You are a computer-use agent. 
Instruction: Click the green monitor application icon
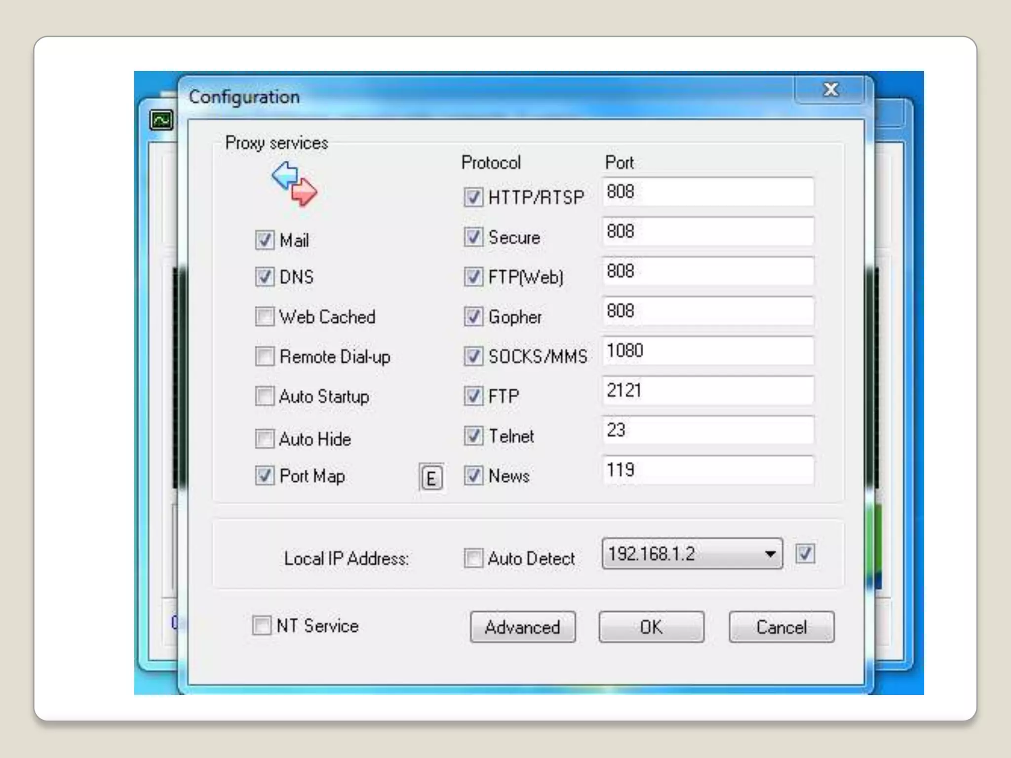(161, 120)
